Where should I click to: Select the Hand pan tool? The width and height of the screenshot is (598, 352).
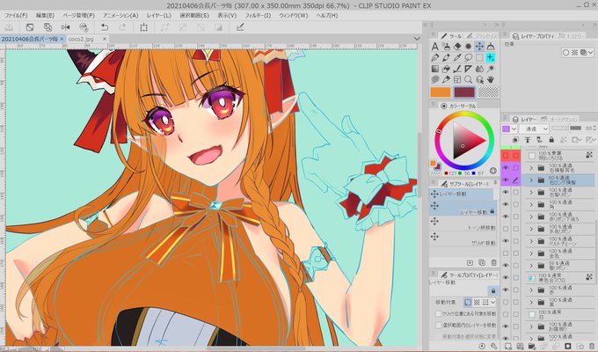point(491,79)
